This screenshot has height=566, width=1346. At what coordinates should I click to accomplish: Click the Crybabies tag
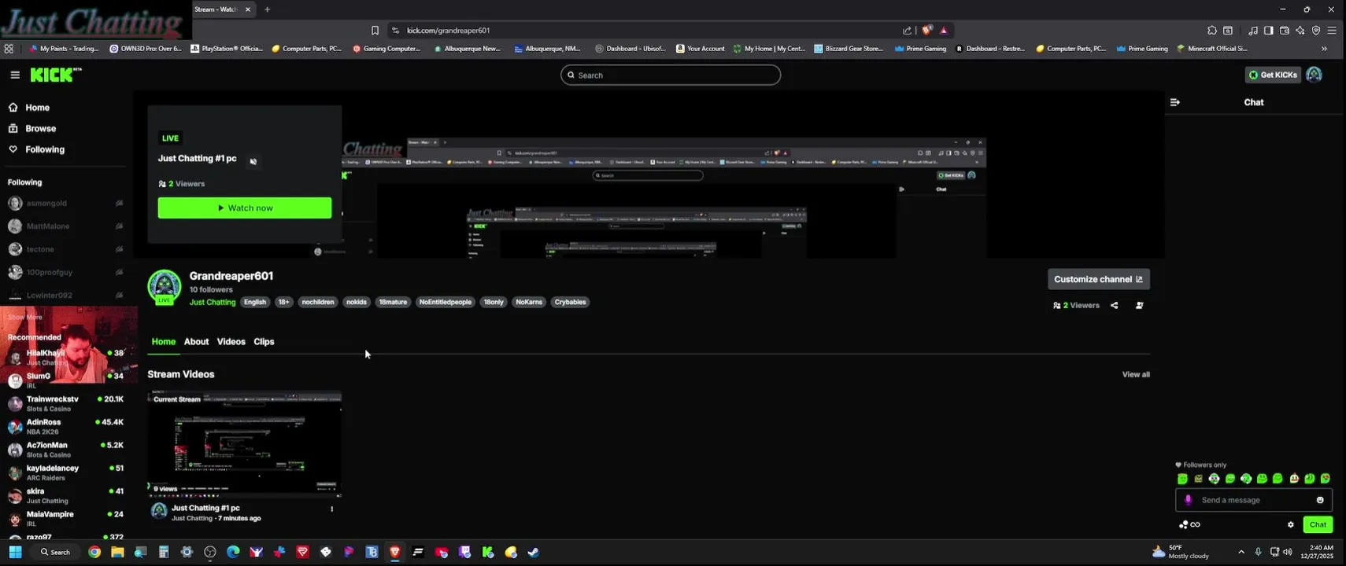click(x=570, y=302)
